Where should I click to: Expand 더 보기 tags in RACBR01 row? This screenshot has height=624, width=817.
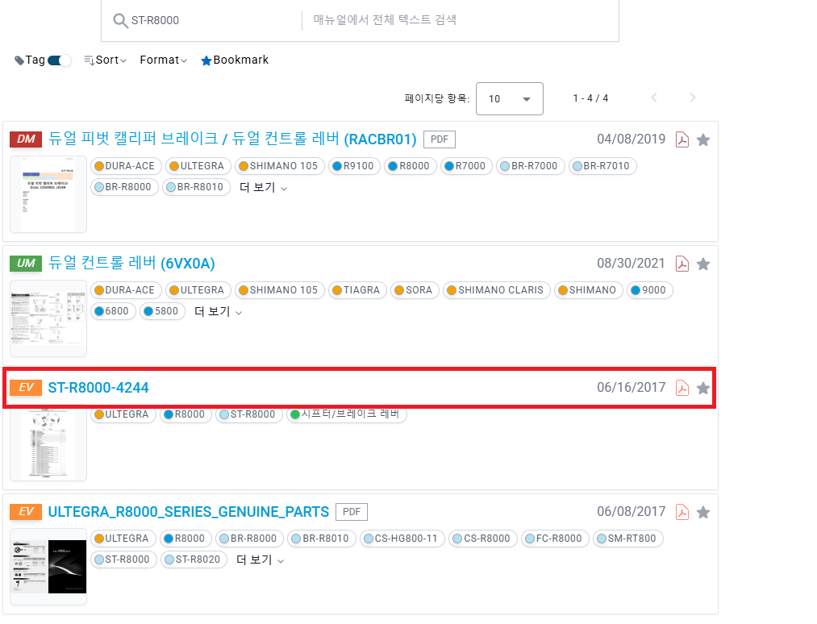click(x=263, y=187)
